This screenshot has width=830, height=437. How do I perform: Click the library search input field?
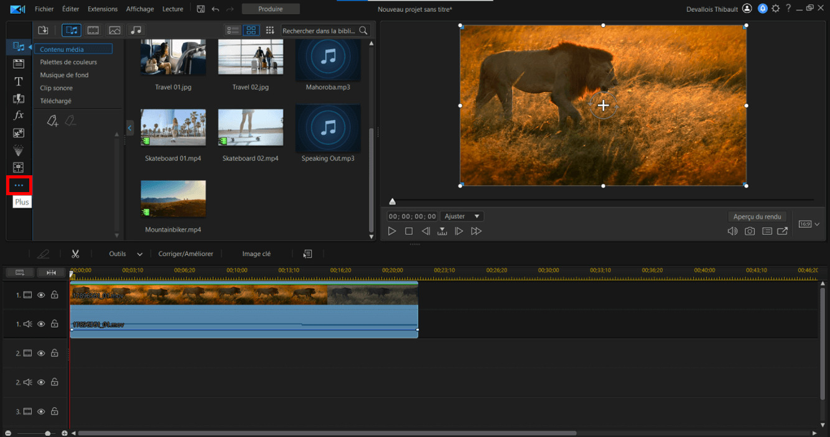[x=319, y=30]
